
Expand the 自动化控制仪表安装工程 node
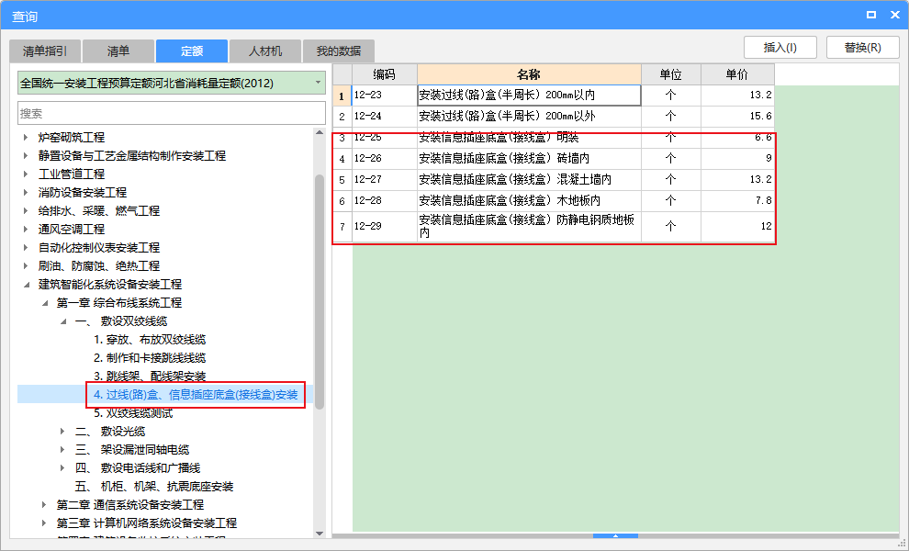(26, 248)
